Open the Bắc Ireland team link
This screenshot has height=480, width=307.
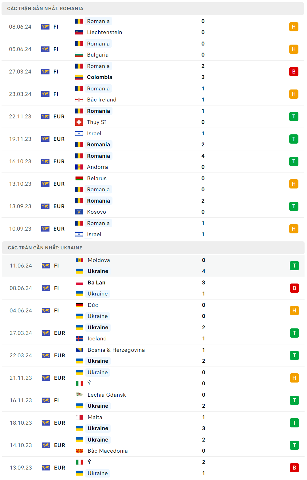101,100
